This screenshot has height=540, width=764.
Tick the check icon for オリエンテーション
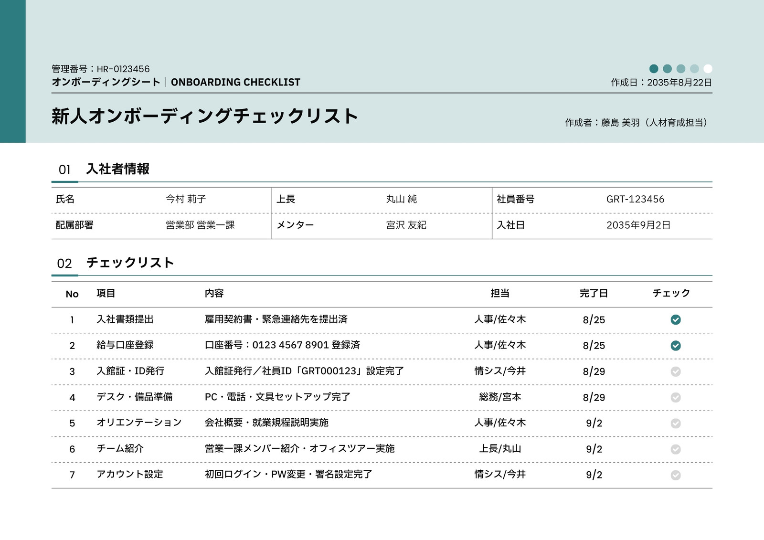coord(675,423)
